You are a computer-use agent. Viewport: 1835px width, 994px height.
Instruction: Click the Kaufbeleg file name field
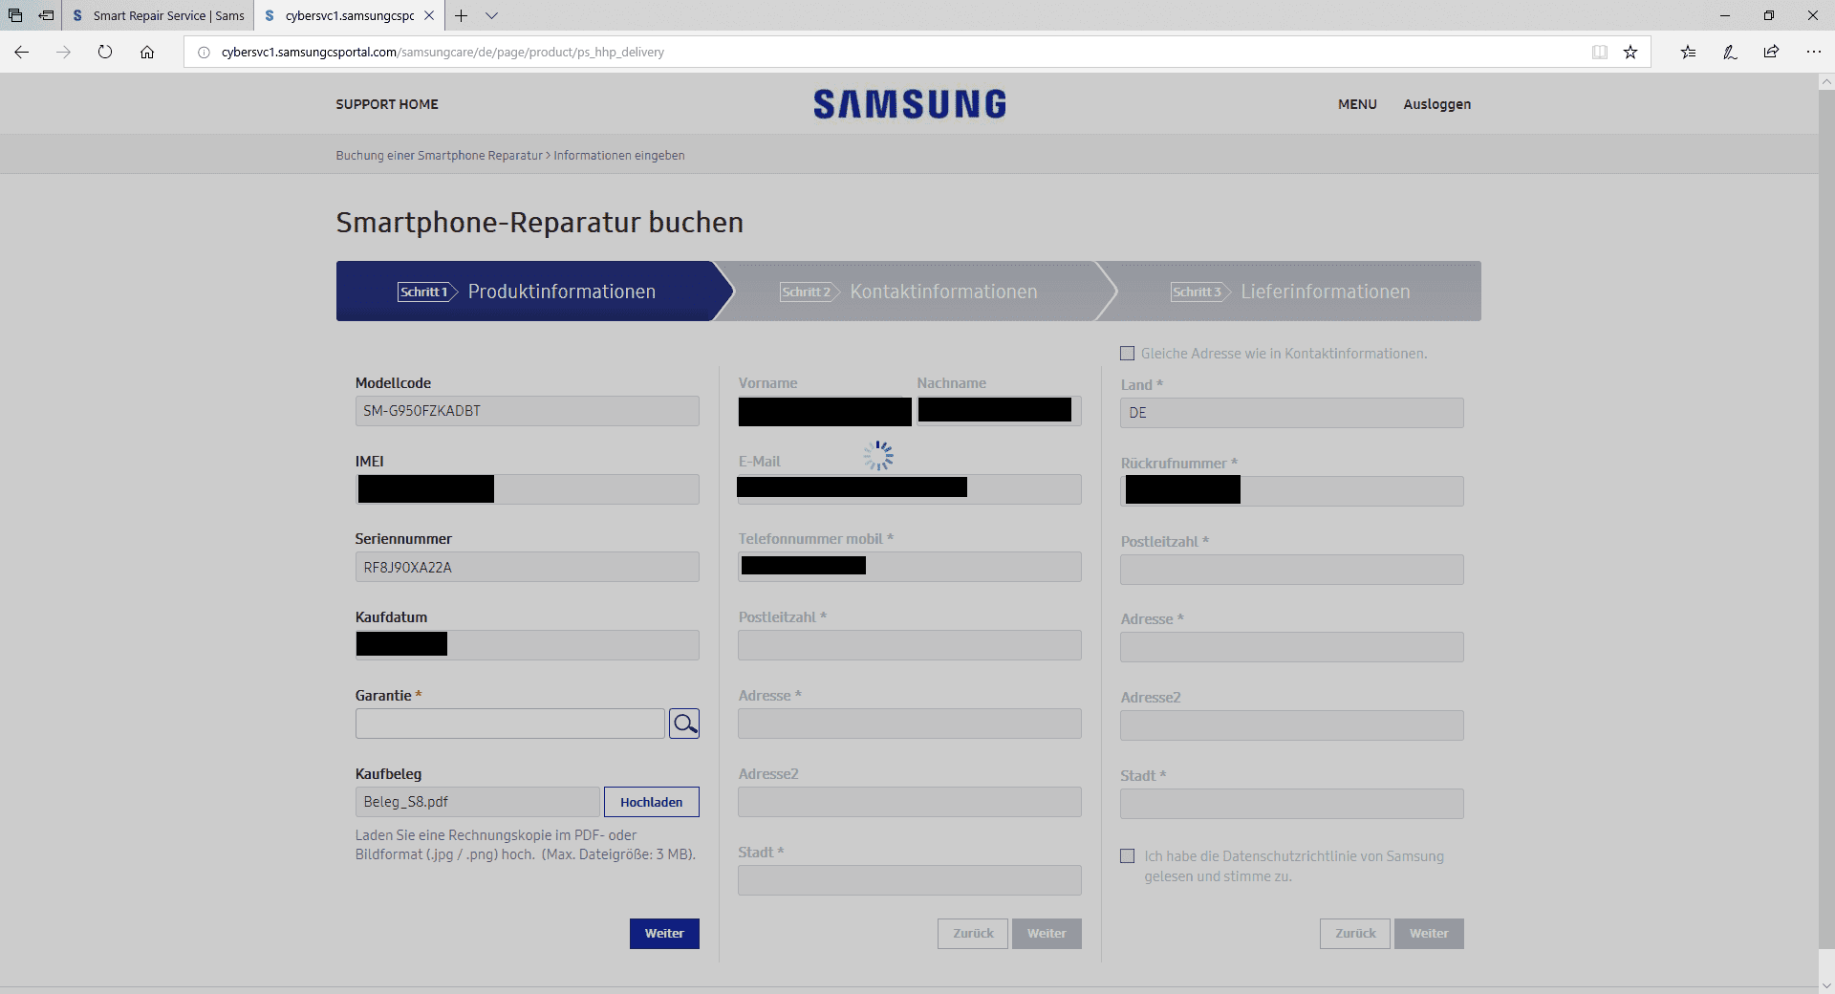coord(478,802)
